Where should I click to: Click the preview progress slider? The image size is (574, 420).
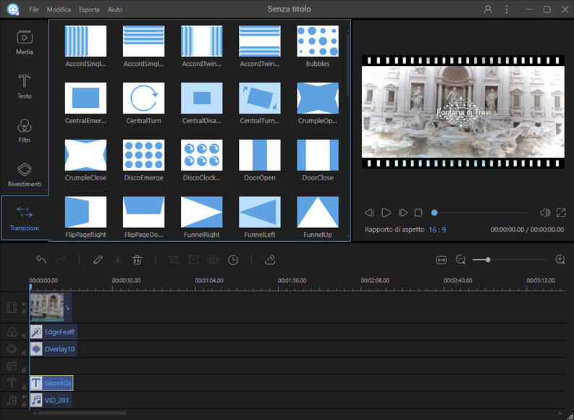pos(480,213)
